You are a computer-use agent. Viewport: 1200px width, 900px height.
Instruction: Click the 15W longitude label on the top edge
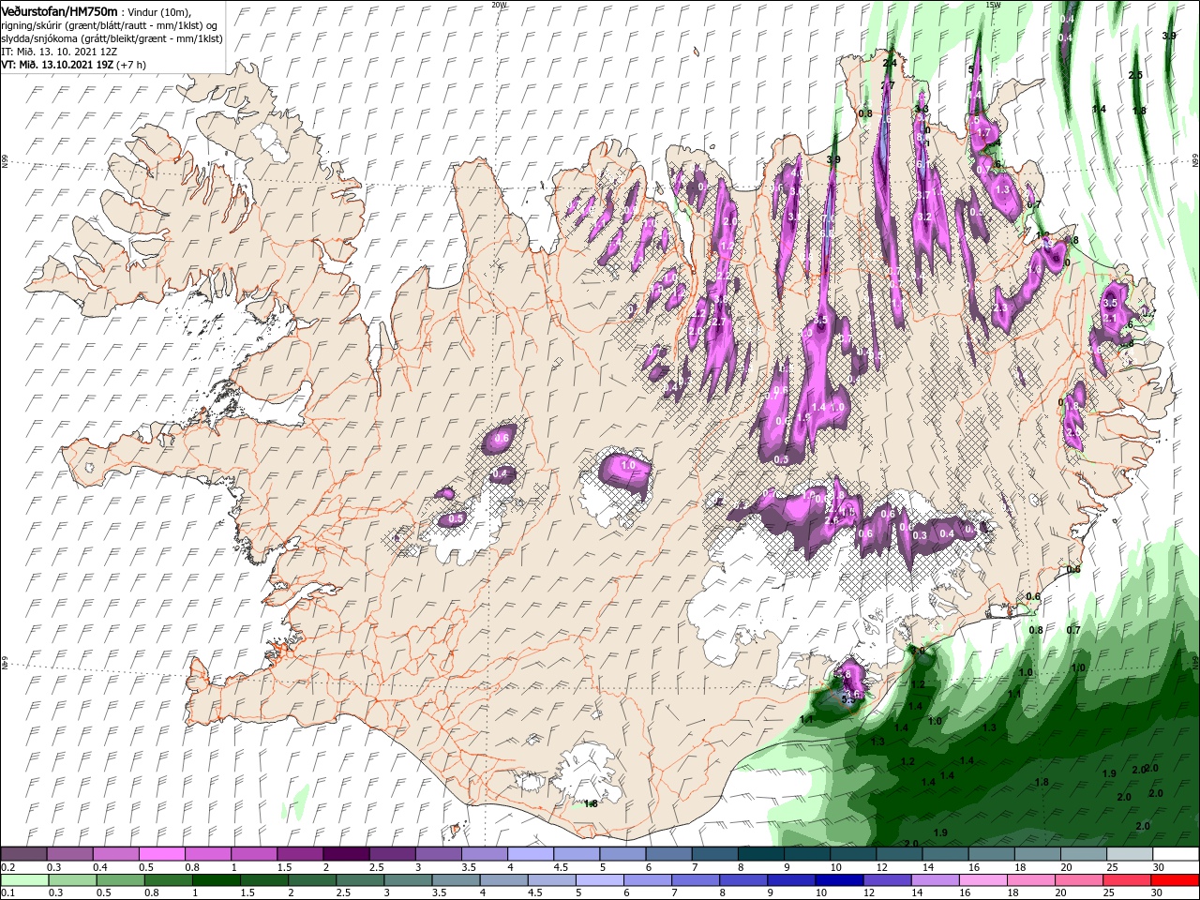coord(993,5)
